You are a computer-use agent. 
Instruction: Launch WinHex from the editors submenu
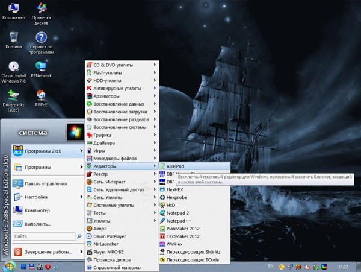pyautogui.click(x=174, y=244)
